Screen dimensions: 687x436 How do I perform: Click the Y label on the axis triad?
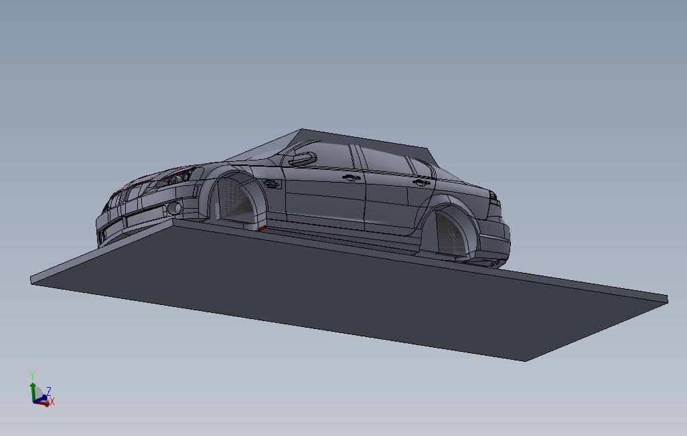(32, 376)
